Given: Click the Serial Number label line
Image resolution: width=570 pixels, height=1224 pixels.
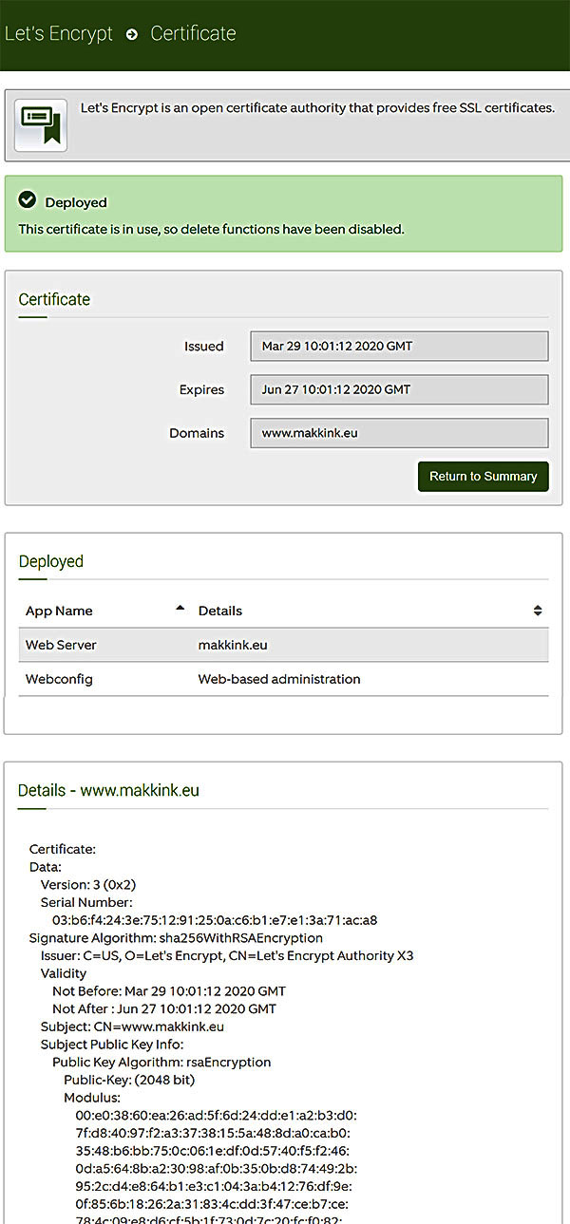Looking at the screenshot, I should [86, 902].
